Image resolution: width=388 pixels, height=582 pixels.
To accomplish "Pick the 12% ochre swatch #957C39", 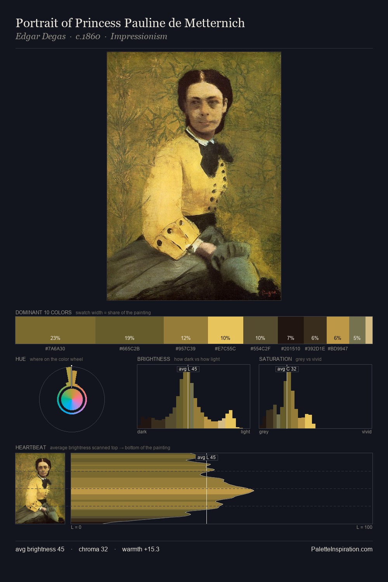I will [186, 330].
